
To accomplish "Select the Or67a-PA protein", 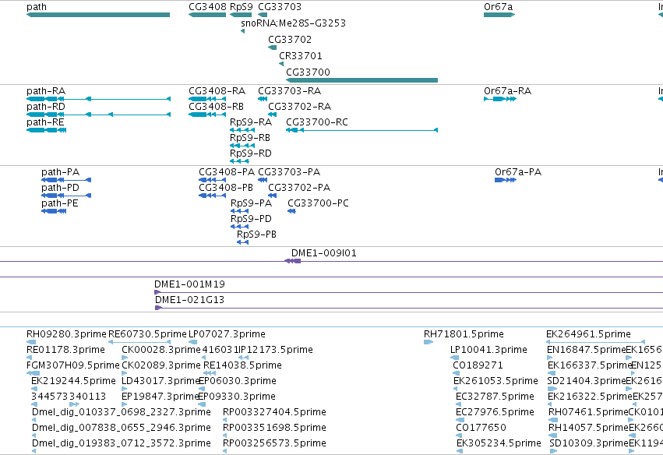I will pyautogui.click(x=506, y=180).
